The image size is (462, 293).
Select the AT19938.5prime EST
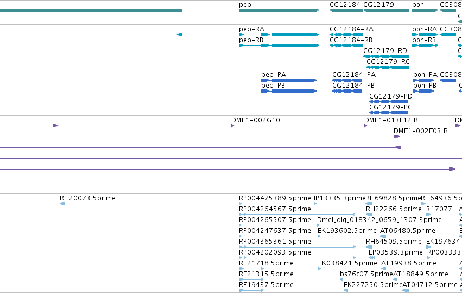[384, 269]
